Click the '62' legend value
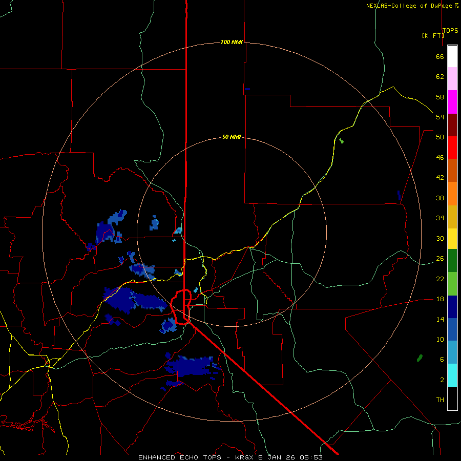Screen dimensions: 461x461 (x=440, y=77)
